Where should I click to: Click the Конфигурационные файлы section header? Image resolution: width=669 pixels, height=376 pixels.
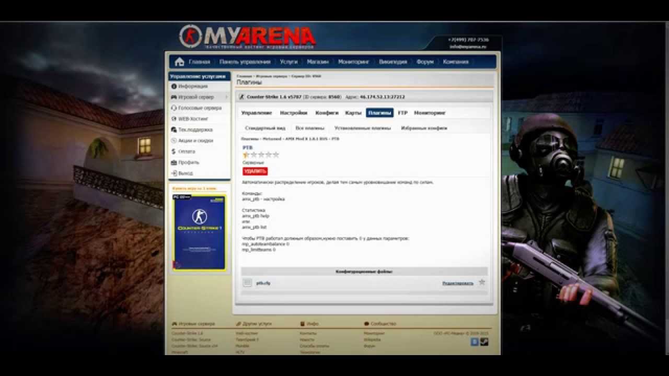pyautogui.click(x=364, y=272)
